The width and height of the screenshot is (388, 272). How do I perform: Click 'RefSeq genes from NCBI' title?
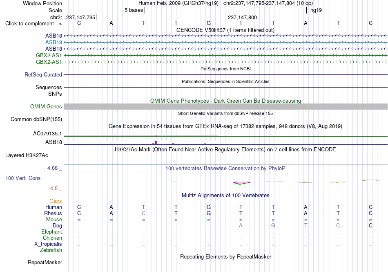(225, 69)
